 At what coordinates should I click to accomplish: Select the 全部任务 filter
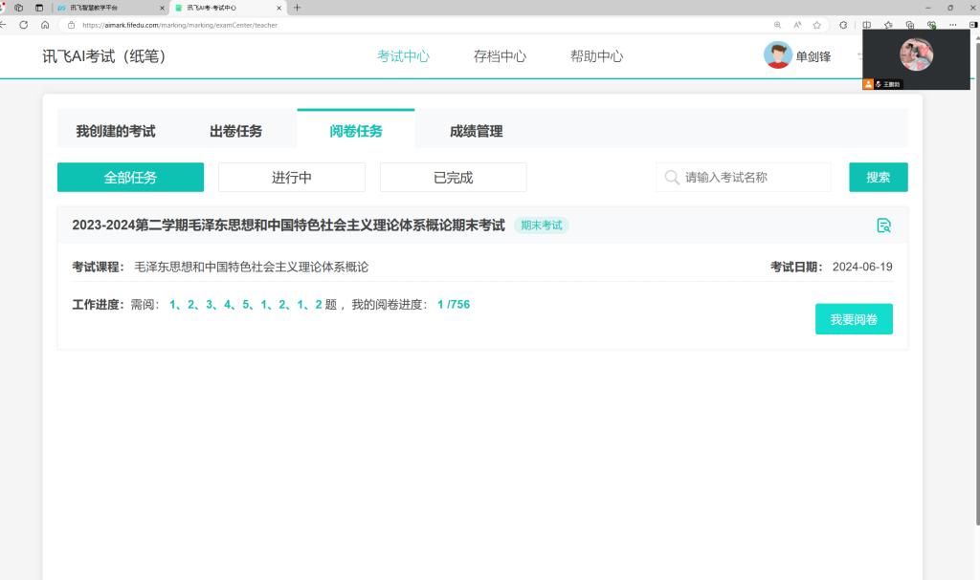[x=130, y=177]
